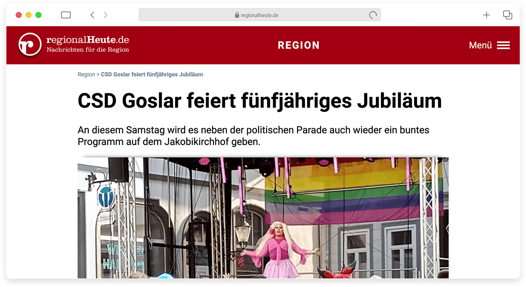Minimize the window with yellow button
Viewport: 526px width, 287px height.
tap(28, 15)
